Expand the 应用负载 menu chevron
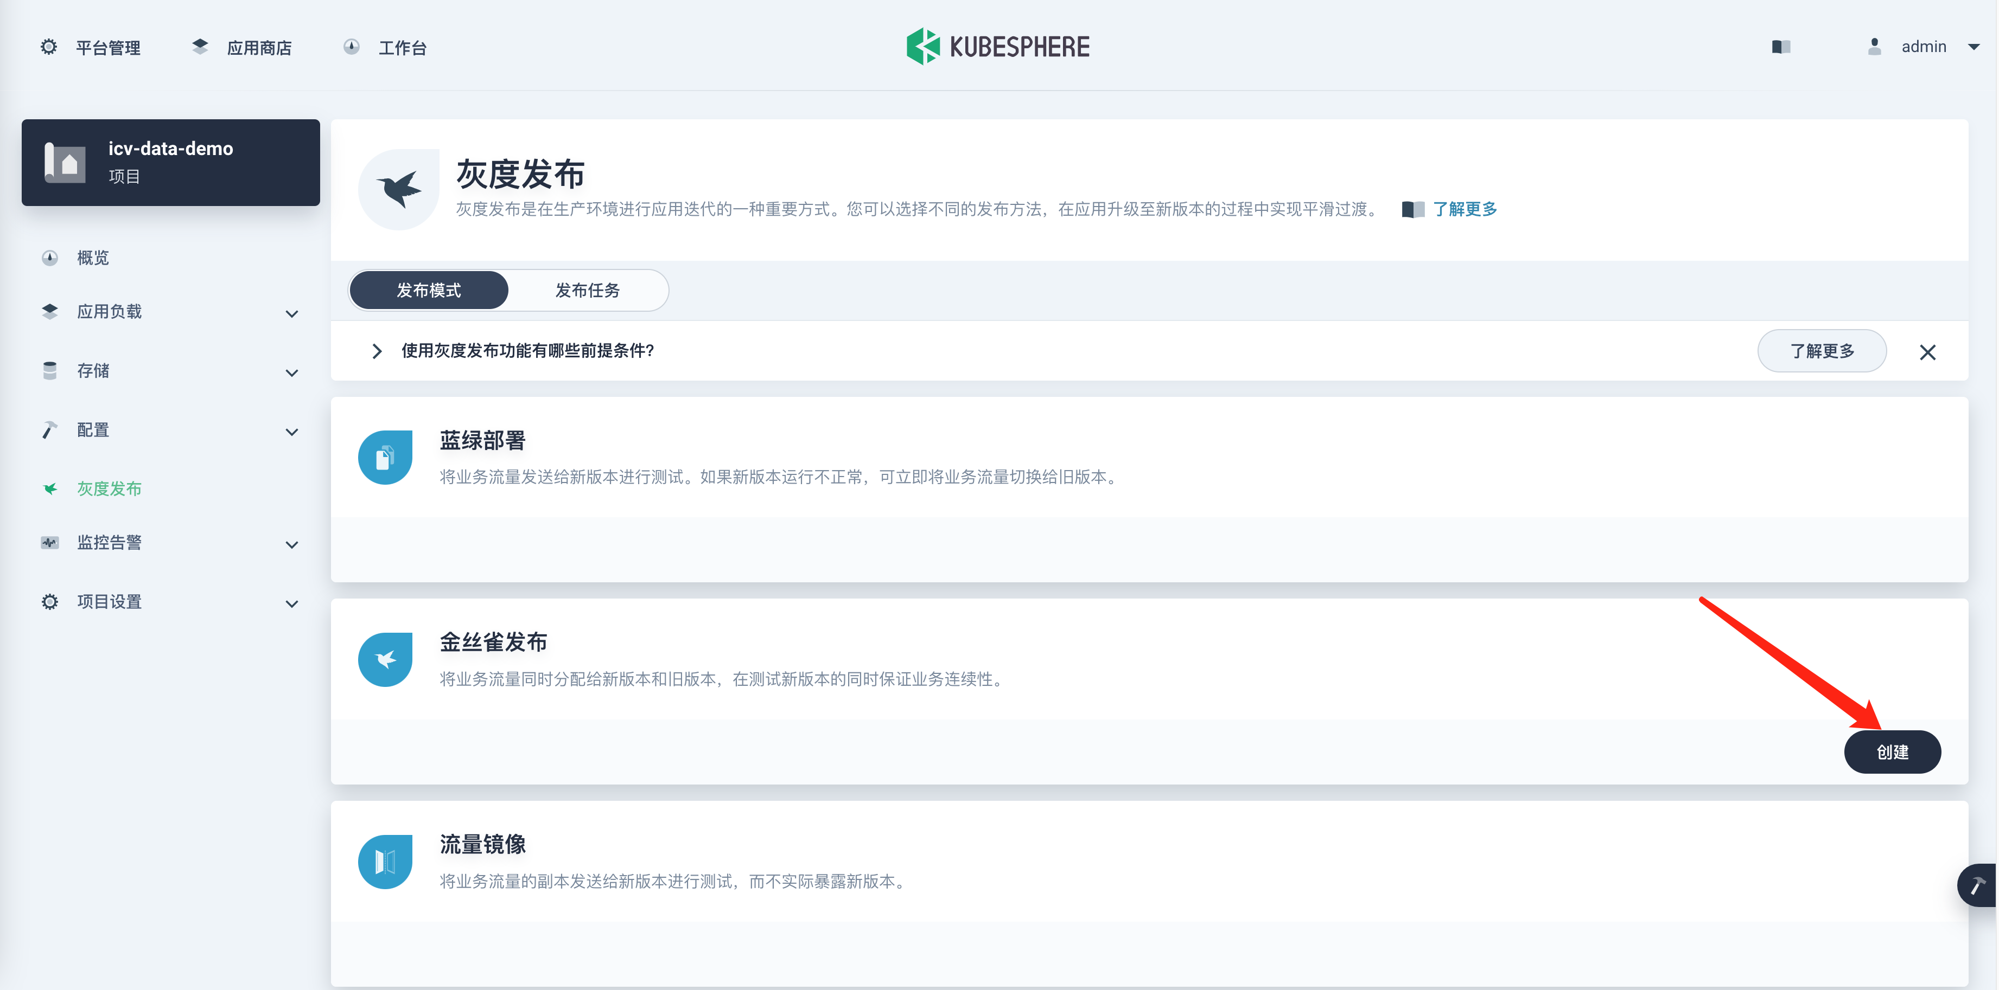This screenshot has width=1999, height=990. (292, 313)
